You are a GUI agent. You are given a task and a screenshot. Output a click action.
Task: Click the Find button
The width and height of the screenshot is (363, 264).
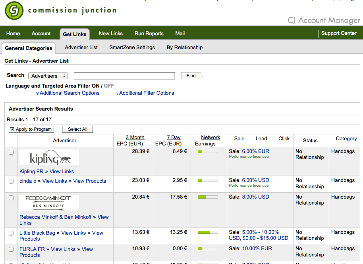(191, 76)
